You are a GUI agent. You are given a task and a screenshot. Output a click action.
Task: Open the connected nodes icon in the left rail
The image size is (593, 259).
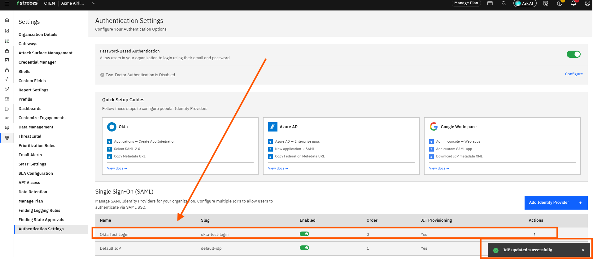click(7, 89)
